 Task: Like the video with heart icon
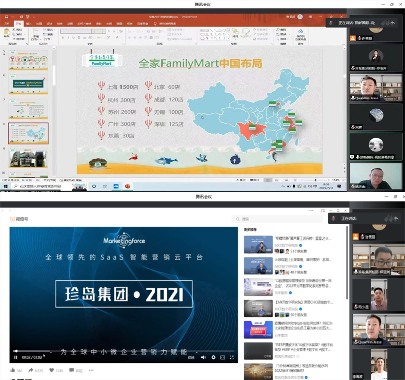(51, 371)
